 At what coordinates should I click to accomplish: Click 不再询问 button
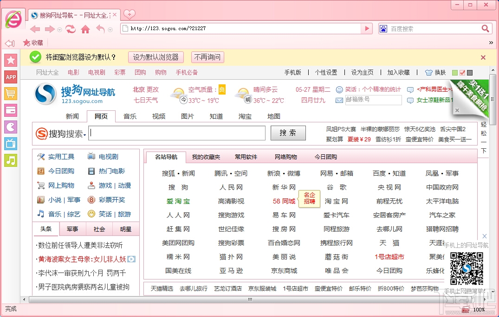pyautogui.click(x=207, y=57)
